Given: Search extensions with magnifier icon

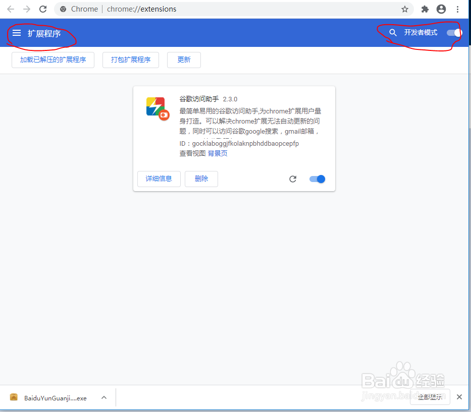Looking at the screenshot, I should 393,32.
